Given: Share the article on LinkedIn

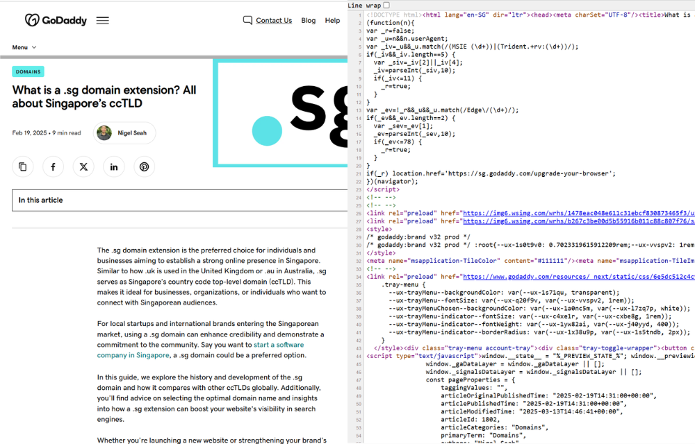Looking at the screenshot, I should tap(114, 166).
